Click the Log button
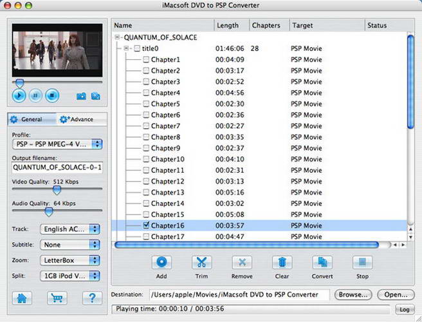Screen dimensions: 422x322 tap(405, 309)
